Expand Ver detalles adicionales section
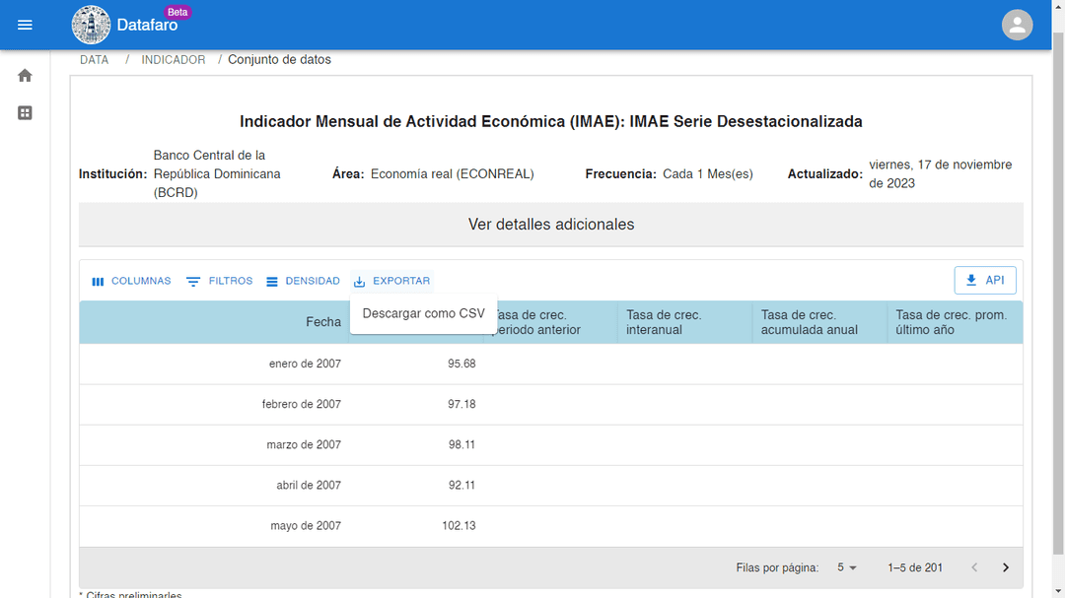The width and height of the screenshot is (1065, 598). click(x=551, y=225)
